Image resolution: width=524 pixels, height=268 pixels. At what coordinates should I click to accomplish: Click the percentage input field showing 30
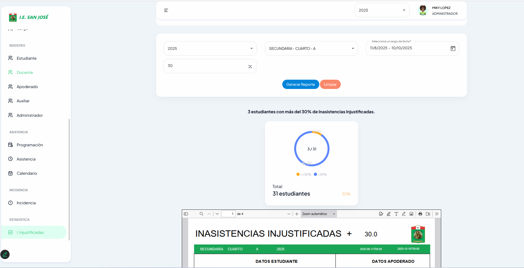tap(206, 66)
